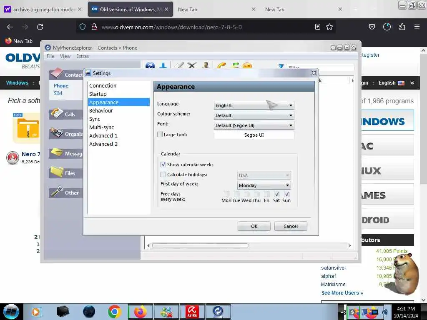Check Tue free day checkbox

[x=236, y=194]
